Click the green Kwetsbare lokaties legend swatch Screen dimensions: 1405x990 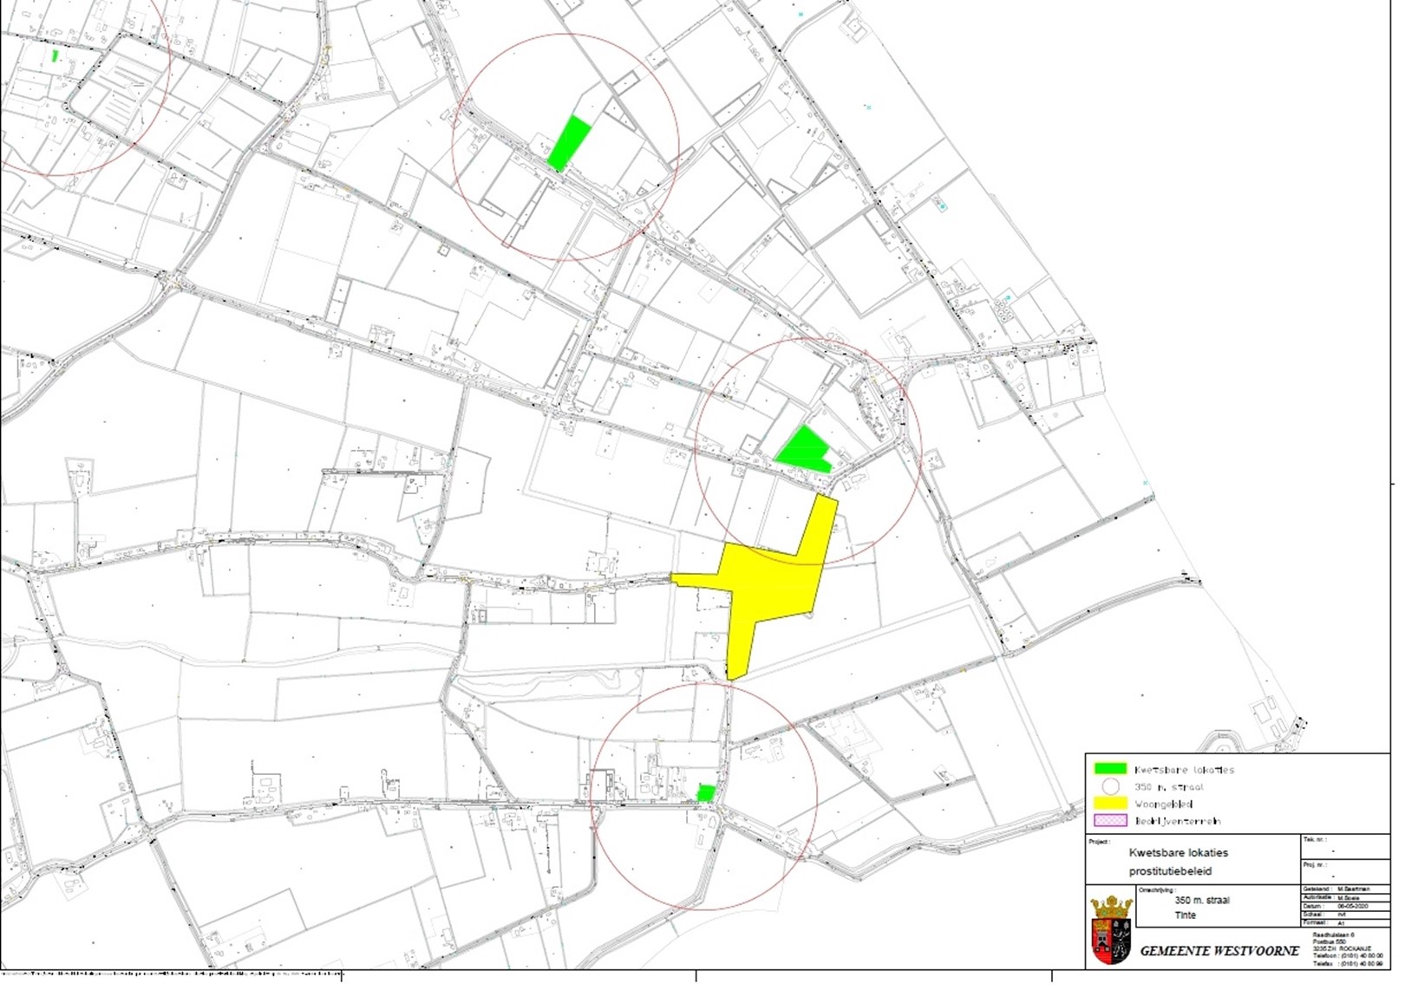pos(1111,768)
